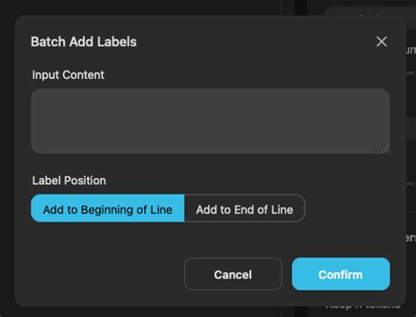Choose the highlighted Beginning of Line segment
The image size is (416, 317).
coord(108,208)
